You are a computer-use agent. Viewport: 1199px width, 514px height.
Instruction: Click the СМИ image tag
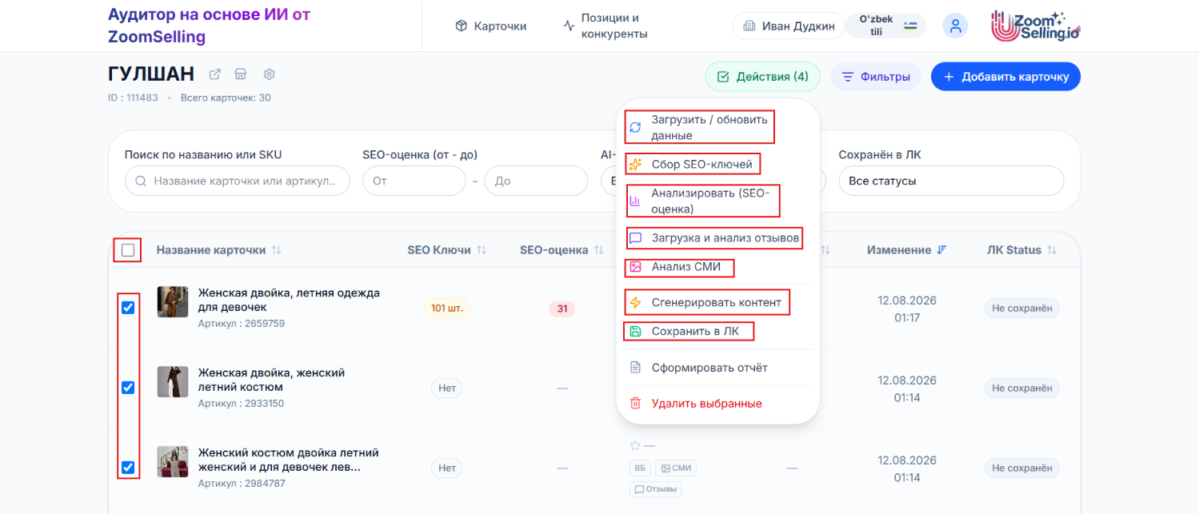676,468
